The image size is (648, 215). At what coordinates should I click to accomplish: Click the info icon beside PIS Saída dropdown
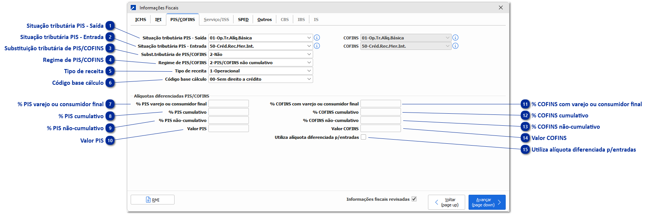coord(317,38)
